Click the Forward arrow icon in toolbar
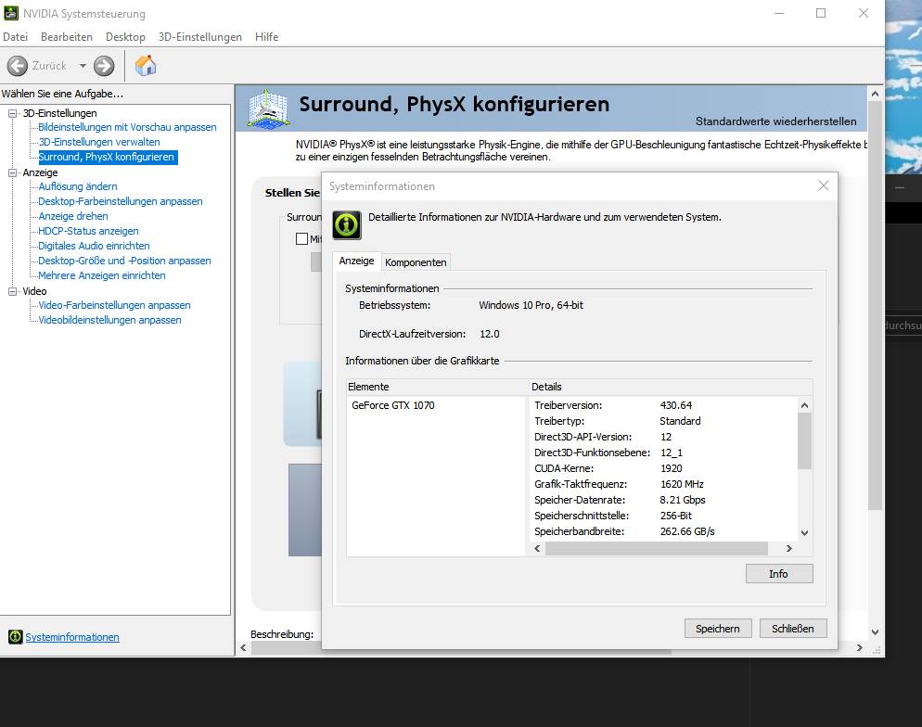 tap(104, 66)
